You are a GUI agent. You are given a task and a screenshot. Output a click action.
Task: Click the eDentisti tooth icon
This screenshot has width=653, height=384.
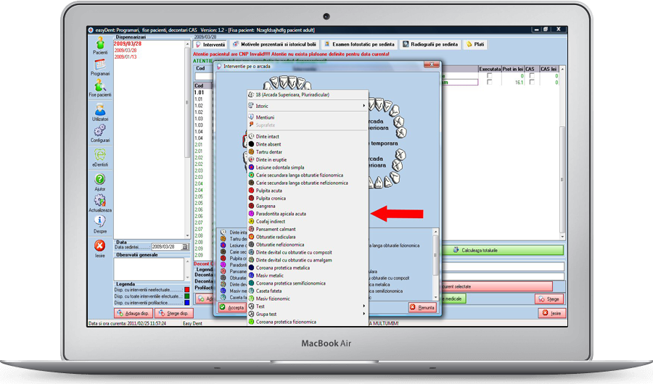pyautogui.click(x=100, y=156)
